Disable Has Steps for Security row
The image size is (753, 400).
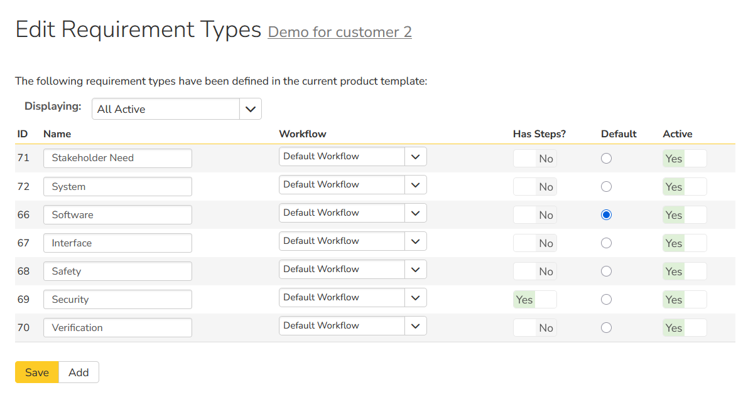[x=534, y=300]
